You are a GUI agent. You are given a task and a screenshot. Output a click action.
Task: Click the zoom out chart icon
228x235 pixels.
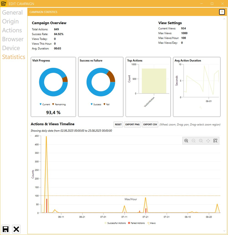(x=194, y=141)
